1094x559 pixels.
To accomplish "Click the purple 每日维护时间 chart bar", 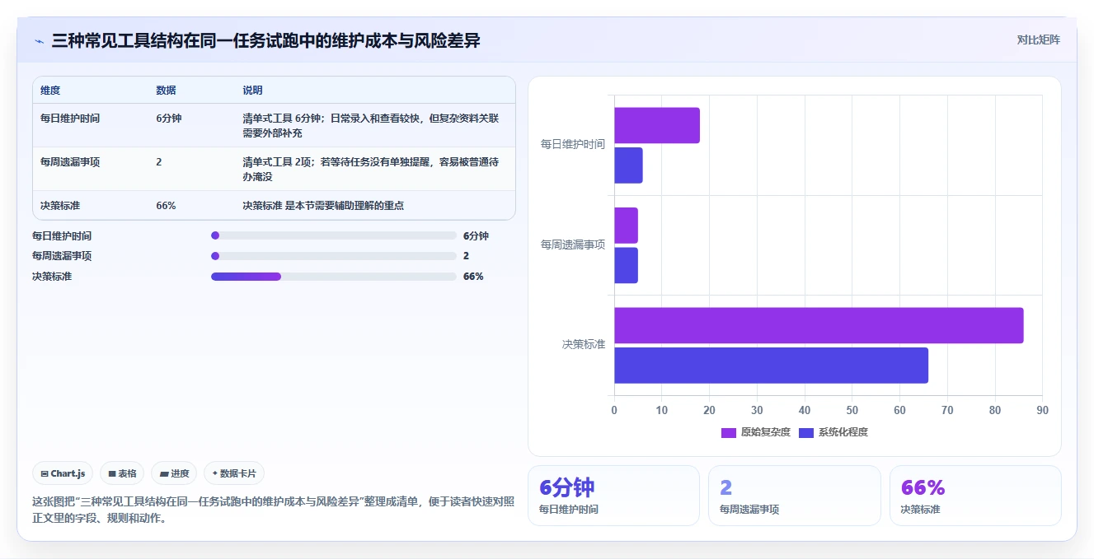I will (x=657, y=125).
